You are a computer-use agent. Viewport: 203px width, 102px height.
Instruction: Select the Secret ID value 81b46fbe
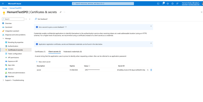point(131,70)
